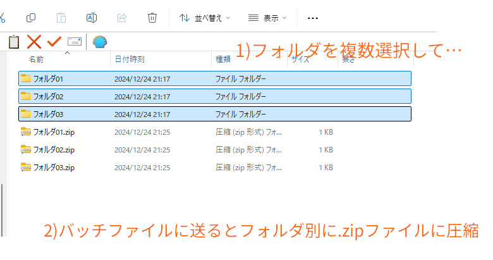
Task: Click the type cell of フォルダ02.zip
Action: point(248,150)
